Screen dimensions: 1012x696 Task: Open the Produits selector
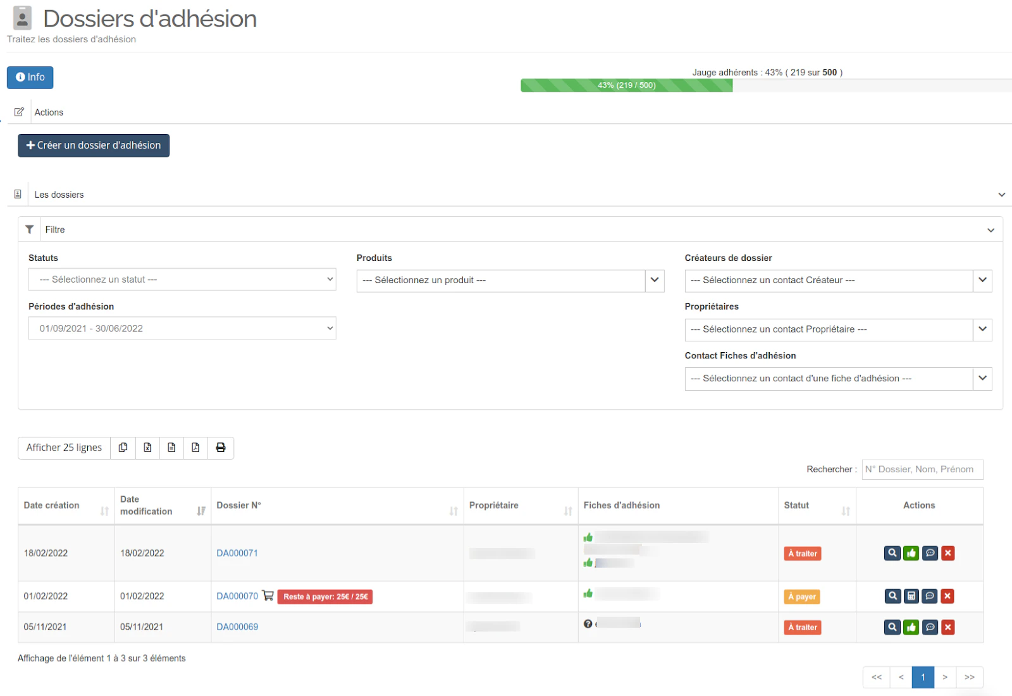click(510, 280)
